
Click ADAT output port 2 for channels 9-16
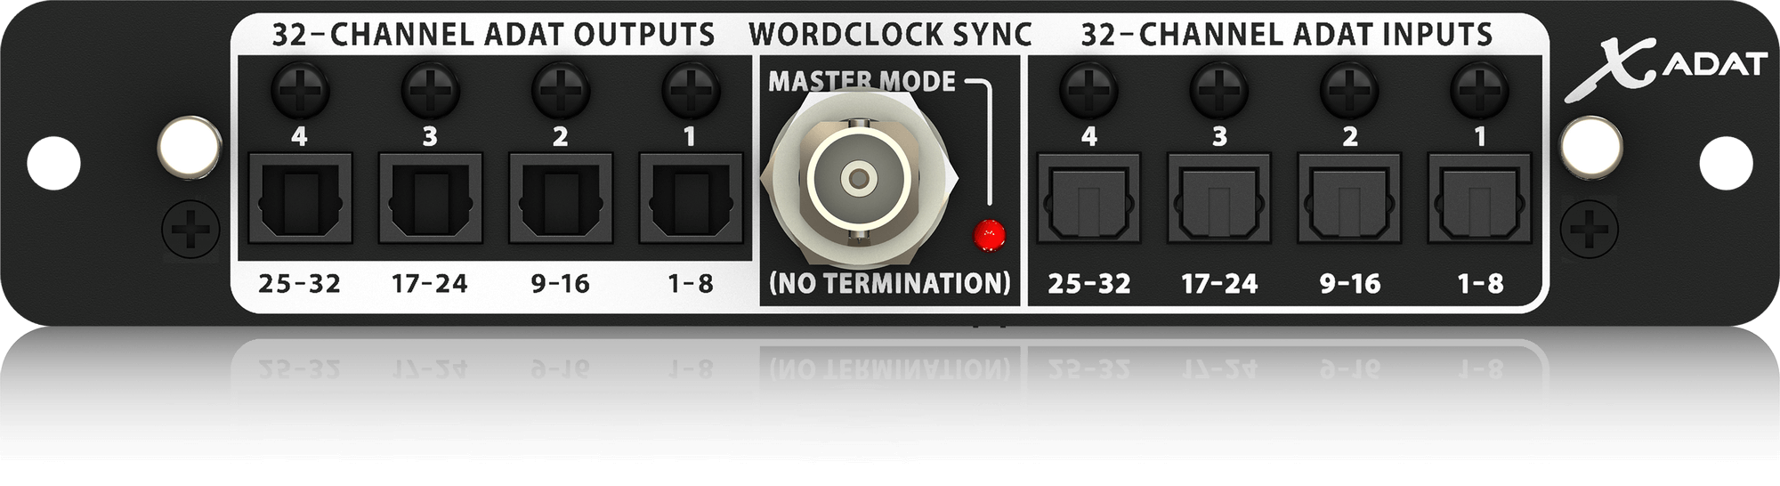(561, 198)
